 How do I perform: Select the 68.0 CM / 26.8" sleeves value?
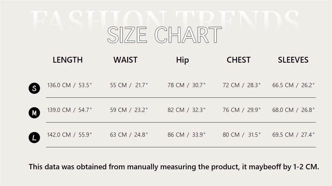[293, 110]
